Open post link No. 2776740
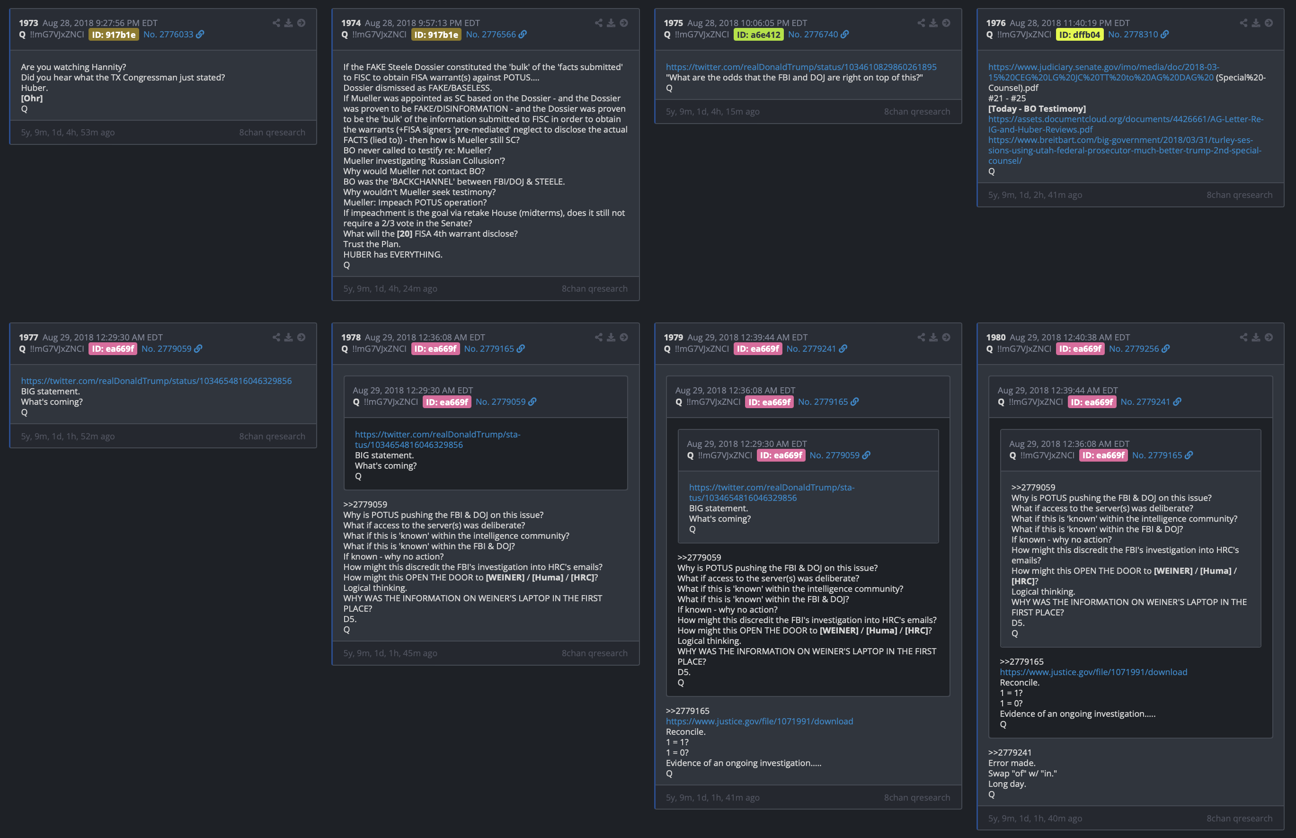The width and height of the screenshot is (1296, 838). point(818,34)
